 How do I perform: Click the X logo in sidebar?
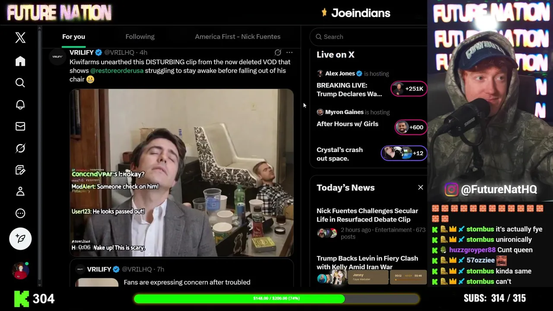[20, 38]
